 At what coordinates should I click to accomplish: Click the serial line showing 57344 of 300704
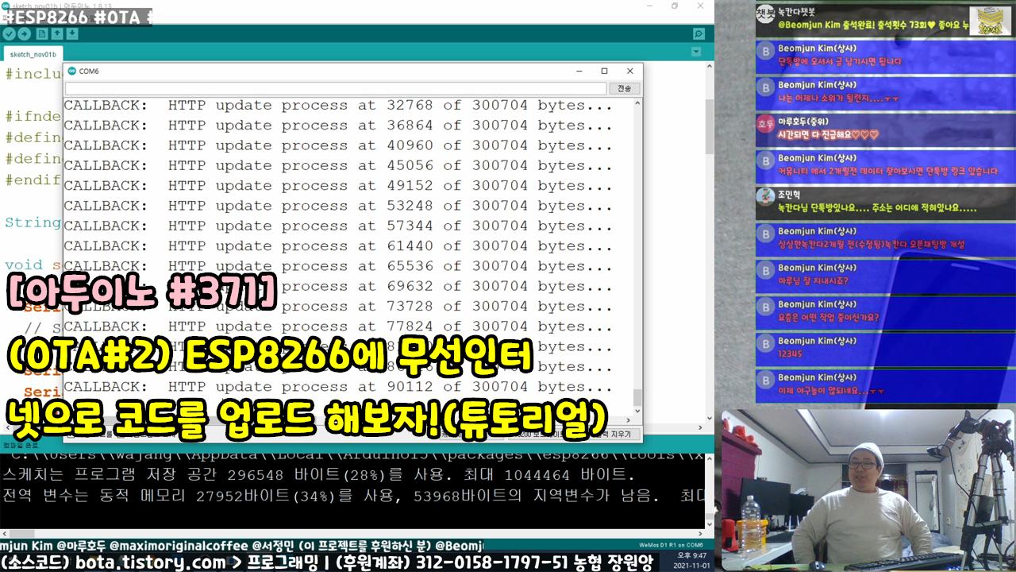tap(338, 226)
